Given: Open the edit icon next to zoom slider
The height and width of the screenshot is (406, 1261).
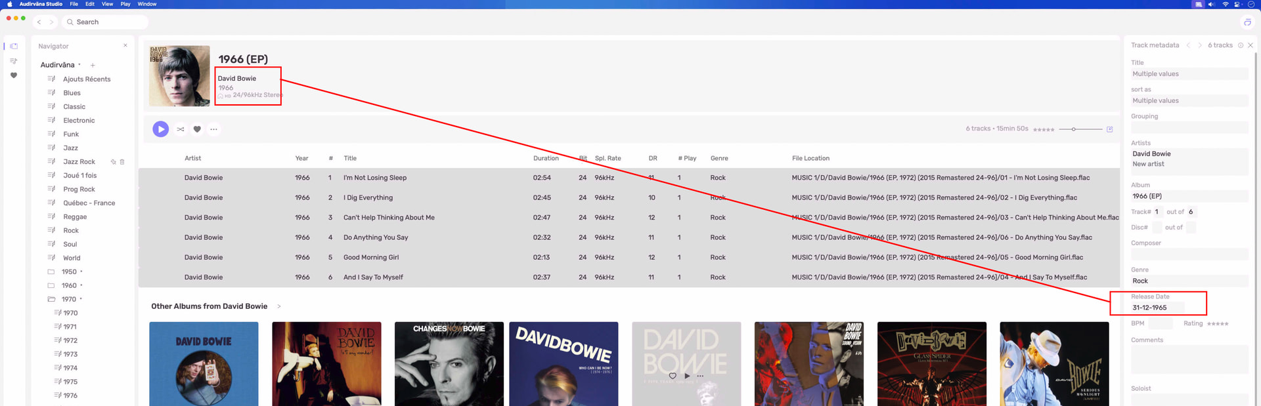Looking at the screenshot, I should click(x=1109, y=129).
